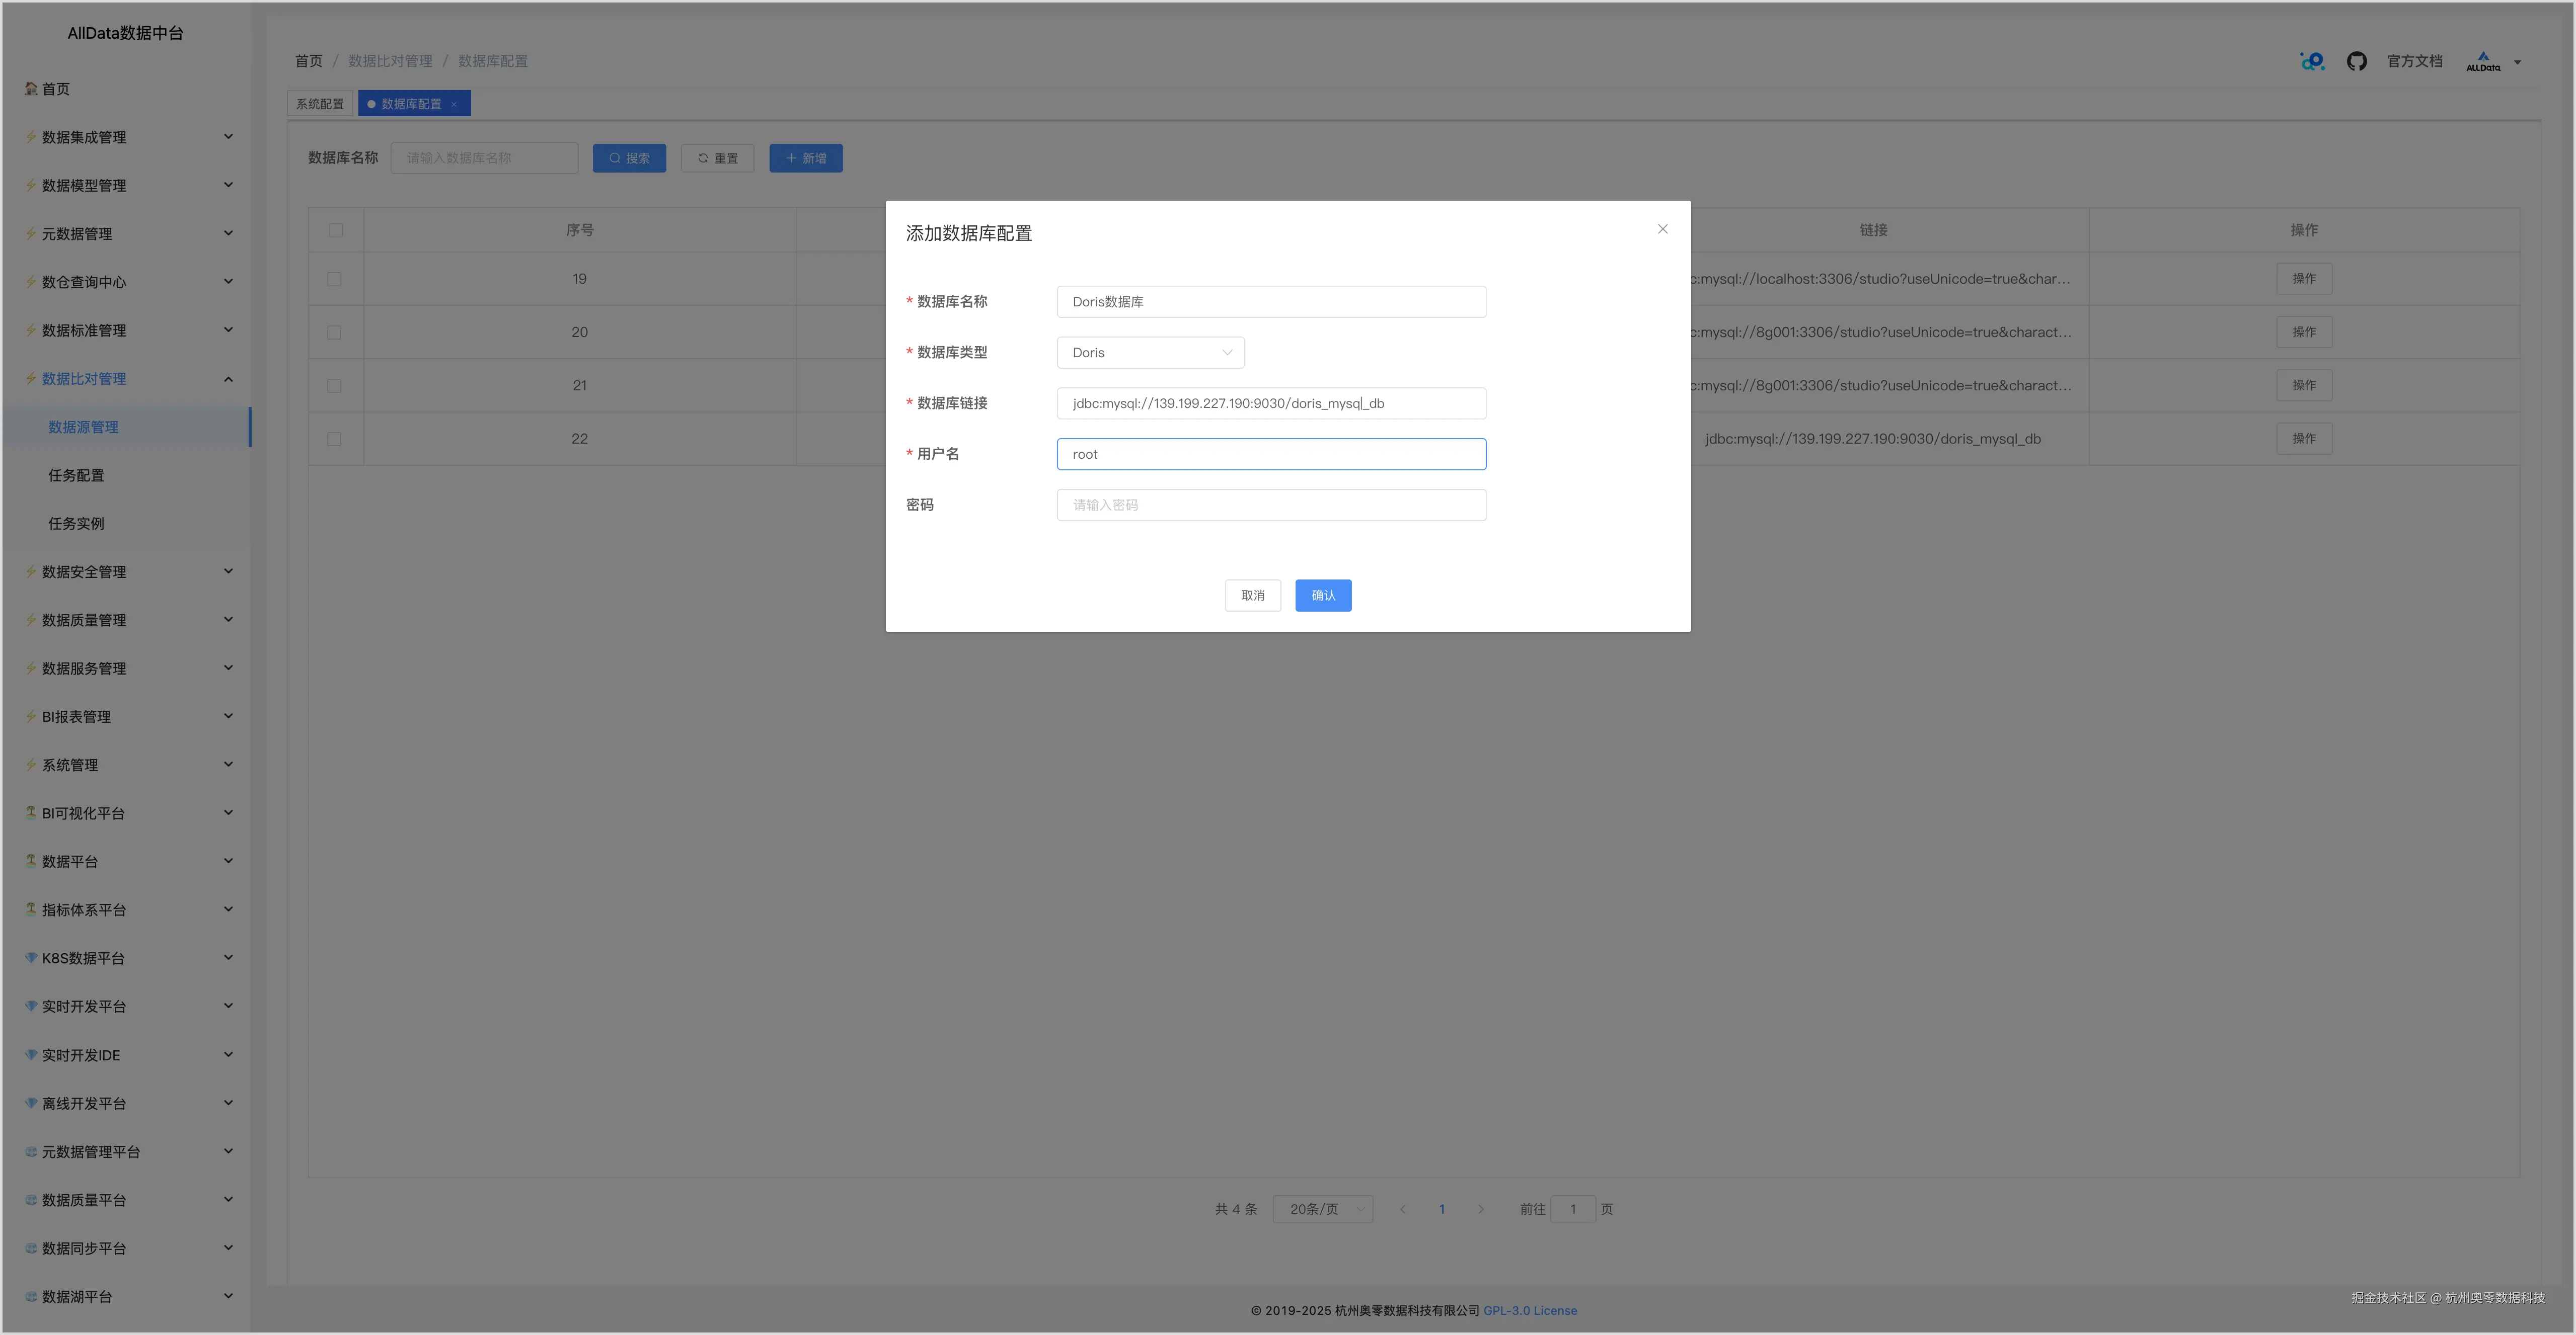Switch to the 系统配置 tab

tap(320, 104)
